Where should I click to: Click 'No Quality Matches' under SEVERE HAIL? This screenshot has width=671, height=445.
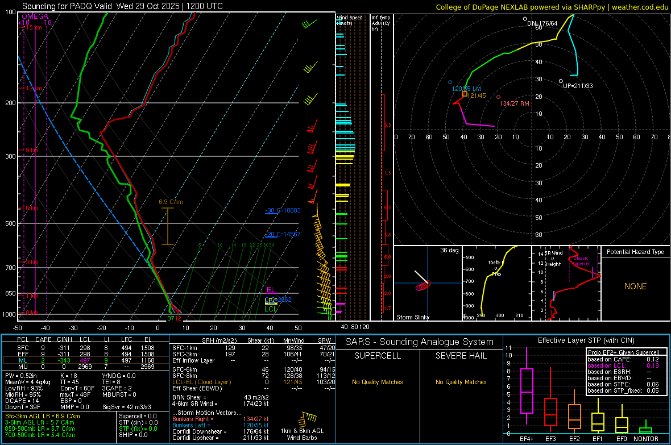[461, 382]
